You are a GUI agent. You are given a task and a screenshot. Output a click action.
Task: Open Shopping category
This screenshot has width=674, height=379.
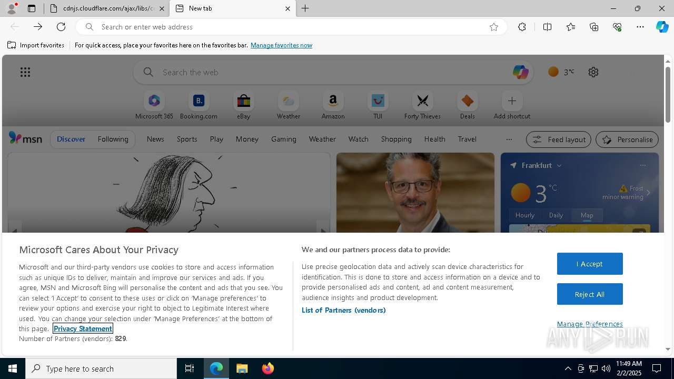click(397, 139)
